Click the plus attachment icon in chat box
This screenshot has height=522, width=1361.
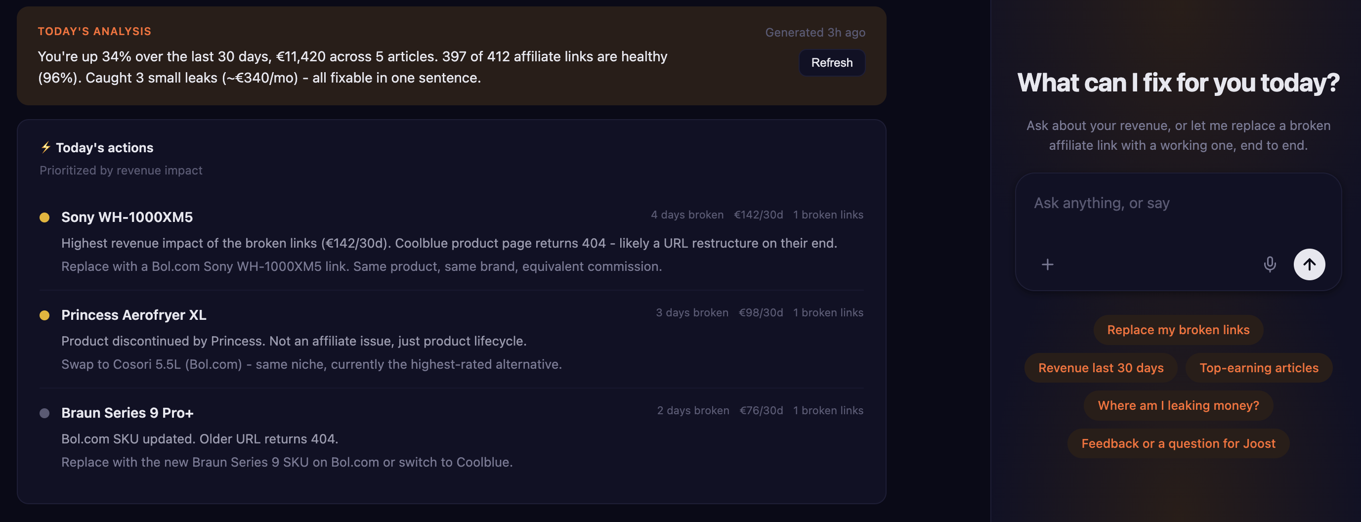point(1047,264)
